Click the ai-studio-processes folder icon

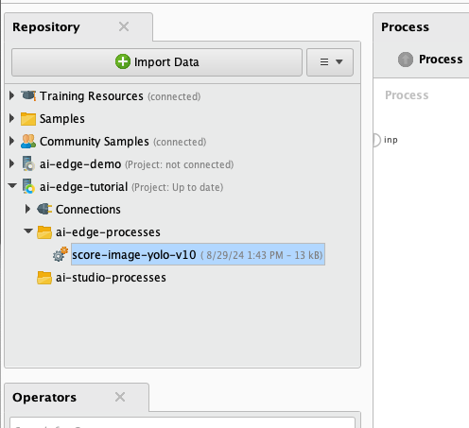click(x=44, y=278)
